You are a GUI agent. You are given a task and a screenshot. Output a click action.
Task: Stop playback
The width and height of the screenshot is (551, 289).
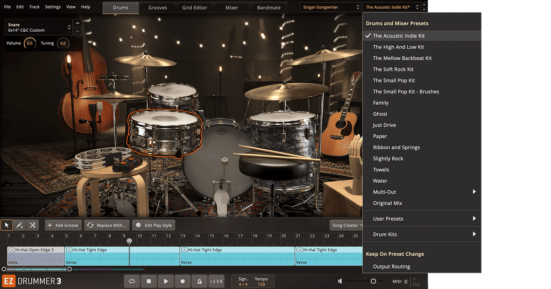click(x=149, y=281)
